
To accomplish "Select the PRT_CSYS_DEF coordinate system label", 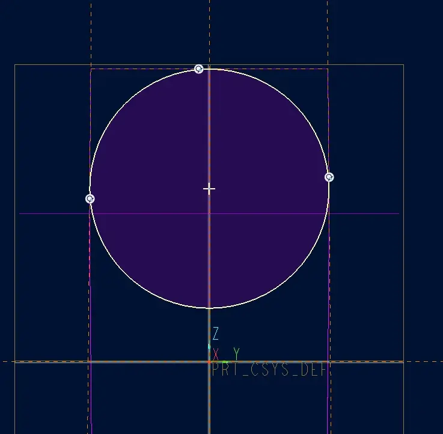I will pyautogui.click(x=269, y=370).
